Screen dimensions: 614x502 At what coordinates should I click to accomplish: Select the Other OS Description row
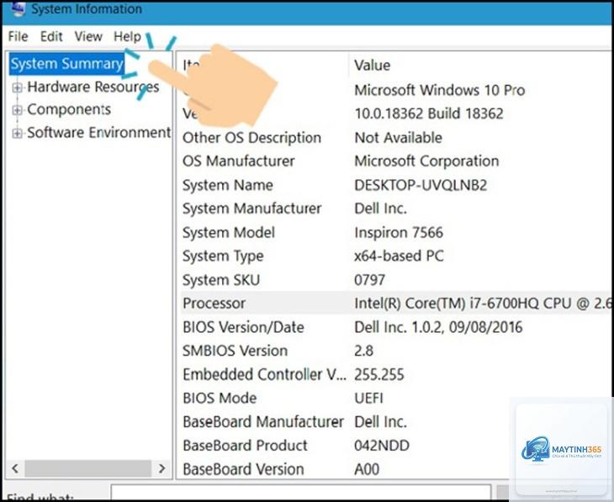point(395,138)
